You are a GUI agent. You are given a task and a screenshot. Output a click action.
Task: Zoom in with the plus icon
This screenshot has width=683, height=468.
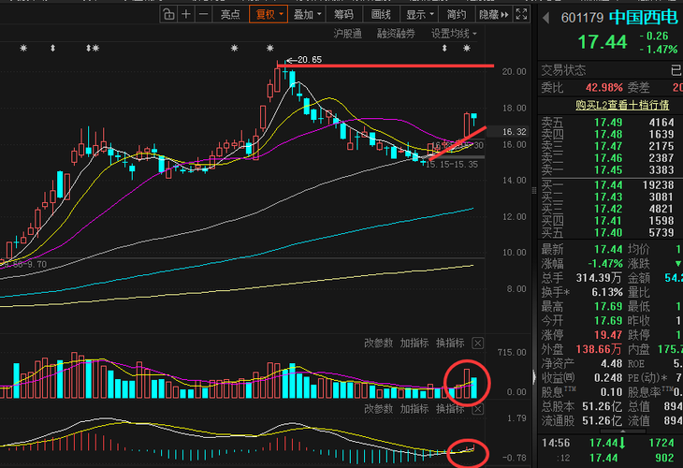(x=186, y=14)
